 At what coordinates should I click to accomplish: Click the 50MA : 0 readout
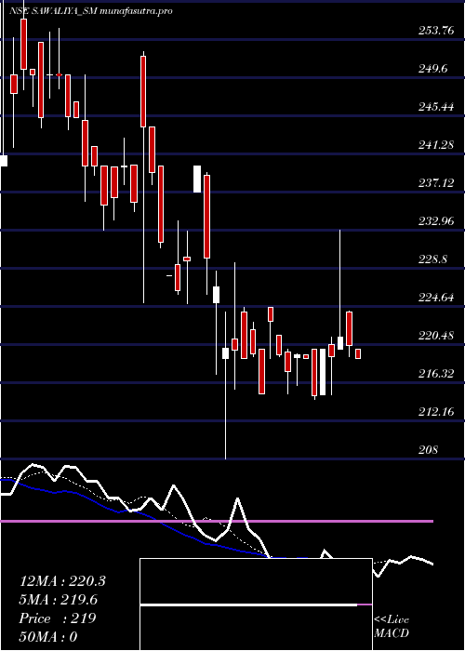point(48,637)
